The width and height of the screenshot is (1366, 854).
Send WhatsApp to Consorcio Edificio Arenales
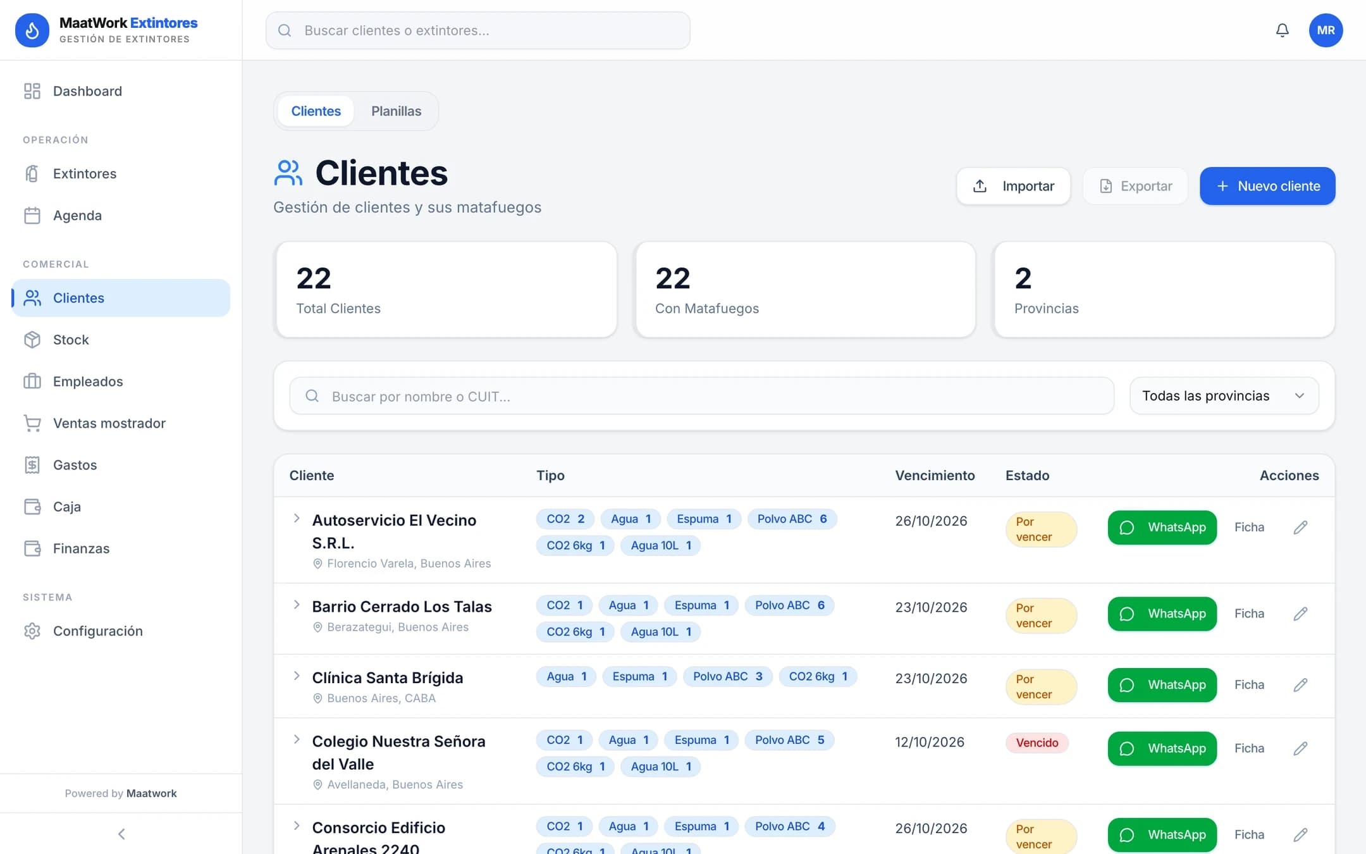1162,835
